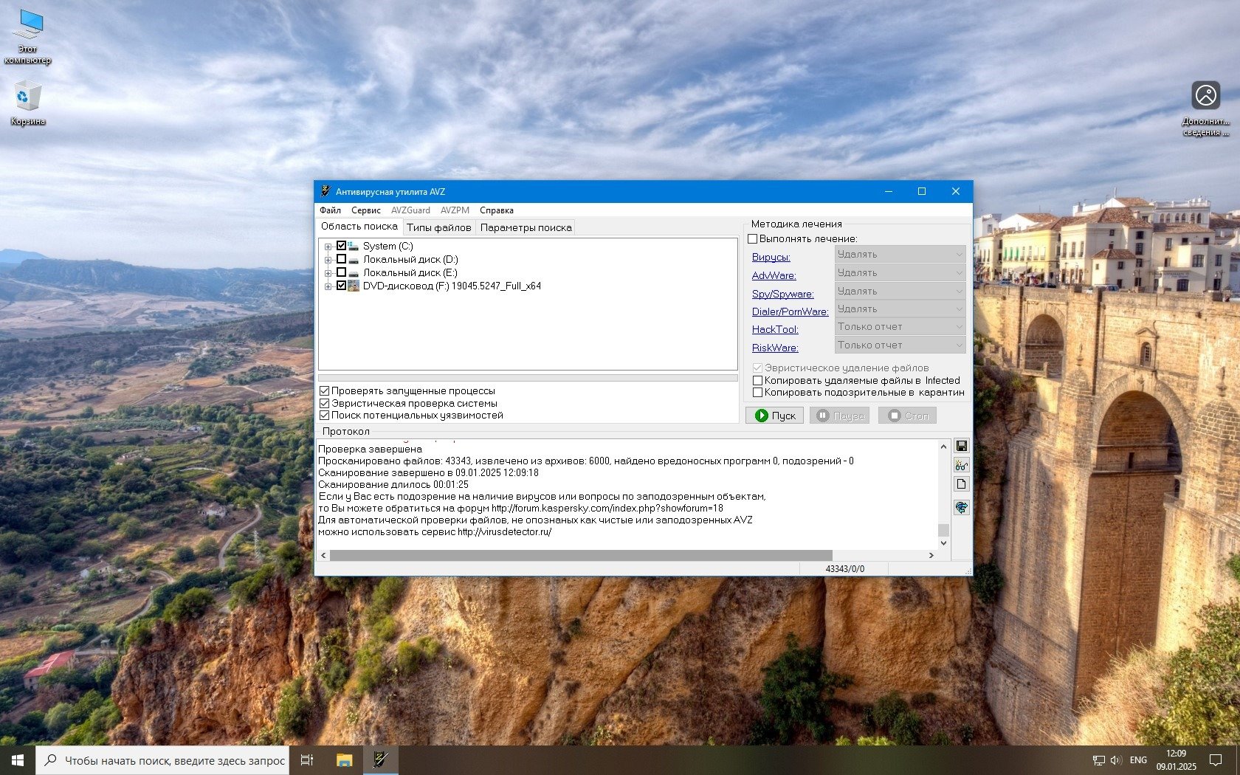Click the blank page icon beside the protocol

961,484
